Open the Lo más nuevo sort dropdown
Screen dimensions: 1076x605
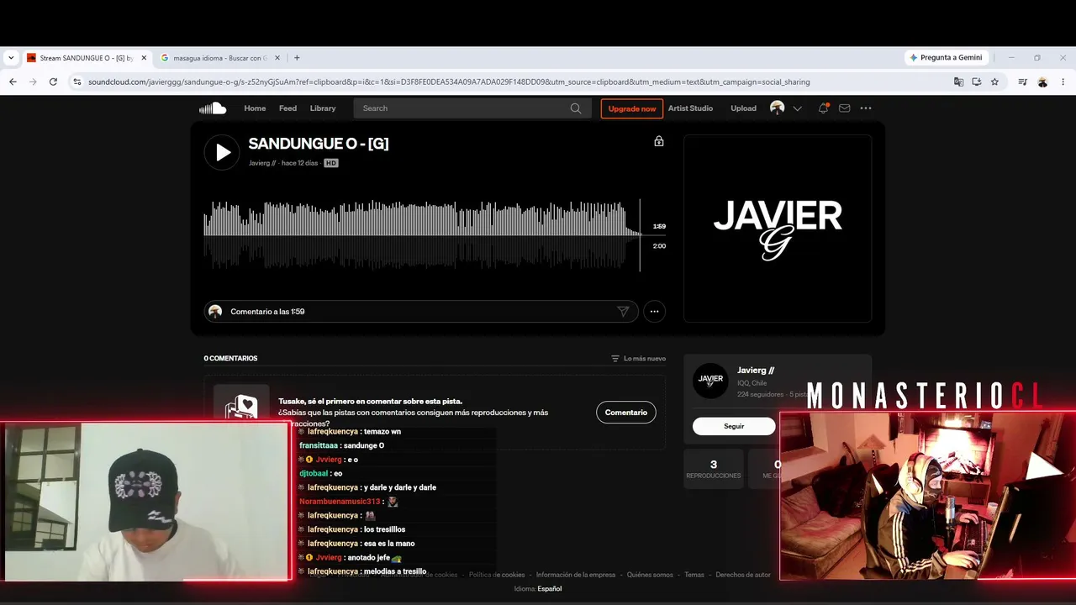[x=638, y=359]
